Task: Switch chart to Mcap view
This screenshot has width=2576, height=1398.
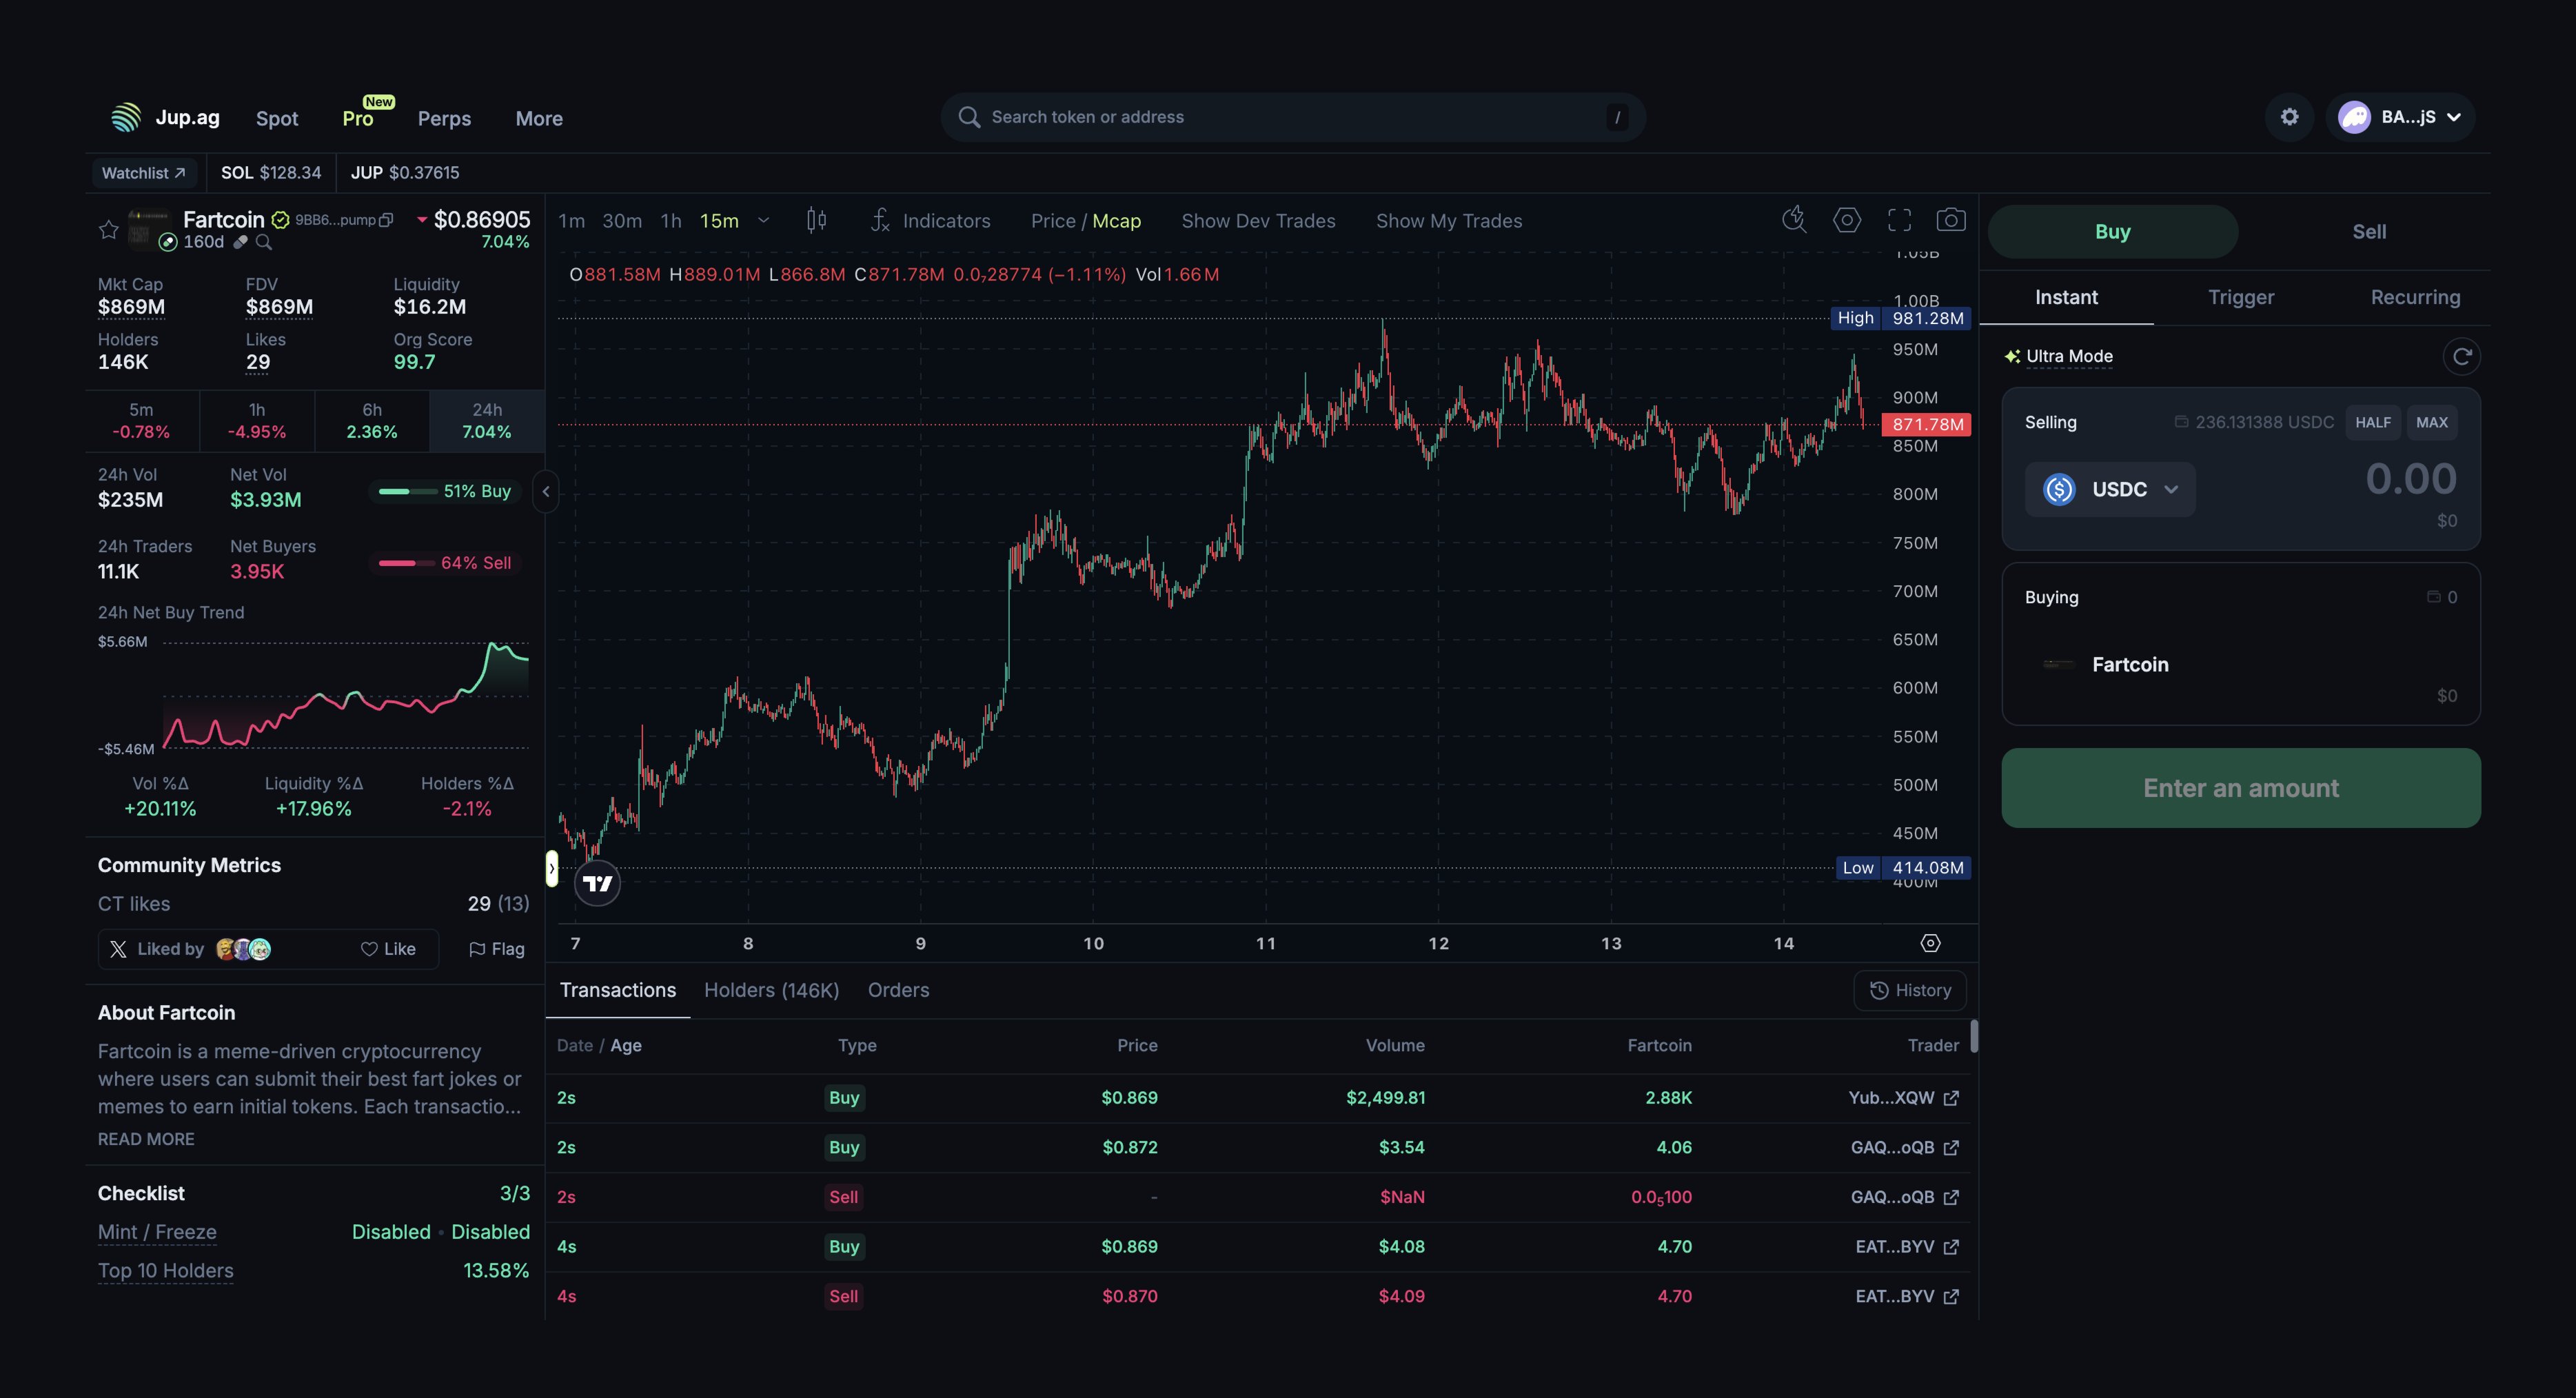Action: [x=1116, y=221]
